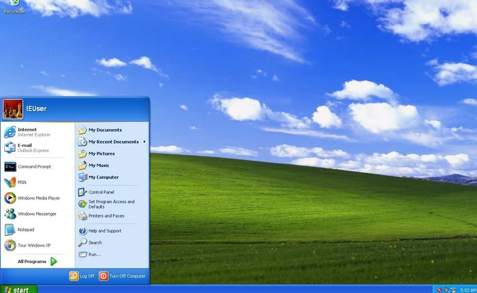Viewport: 477px width, 293px height.
Task: Open the Outlook Express E-mail icon
Action: [10, 148]
